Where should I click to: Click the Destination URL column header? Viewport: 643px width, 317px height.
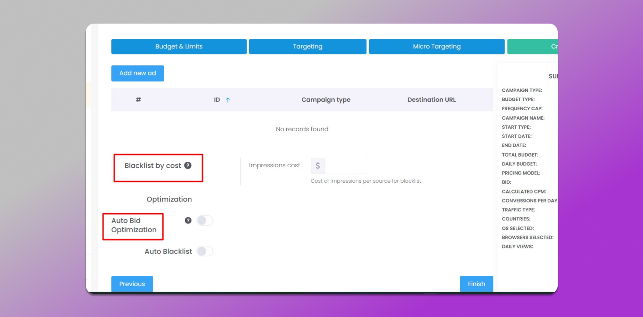coord(431,100)
